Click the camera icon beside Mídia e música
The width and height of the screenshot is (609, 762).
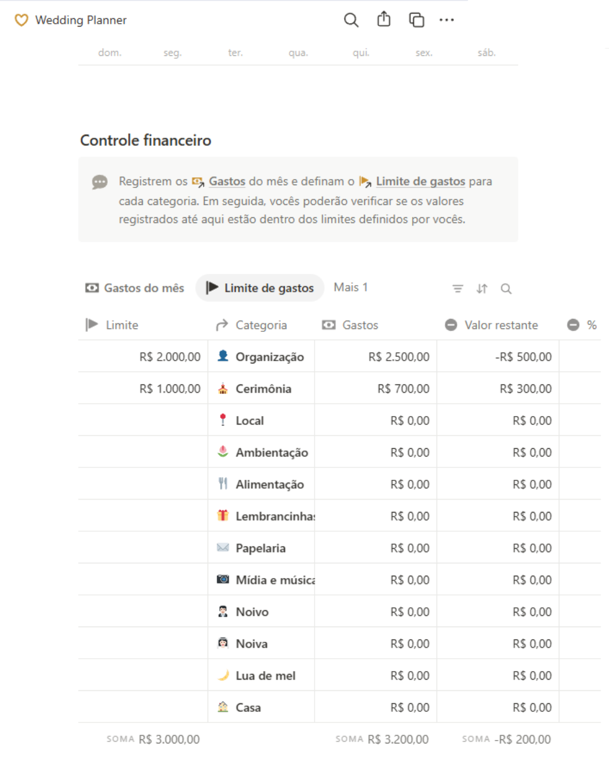[x=223, y=579]
